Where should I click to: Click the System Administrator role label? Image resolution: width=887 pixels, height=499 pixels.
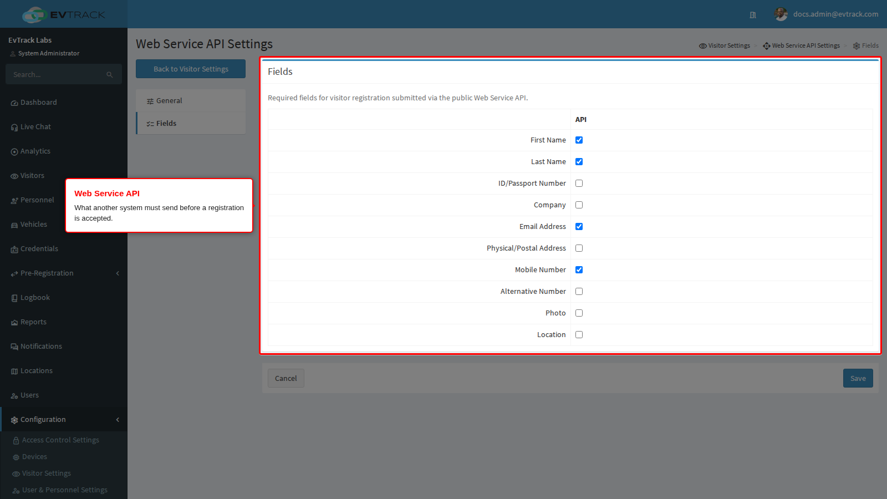click(49, 54)
